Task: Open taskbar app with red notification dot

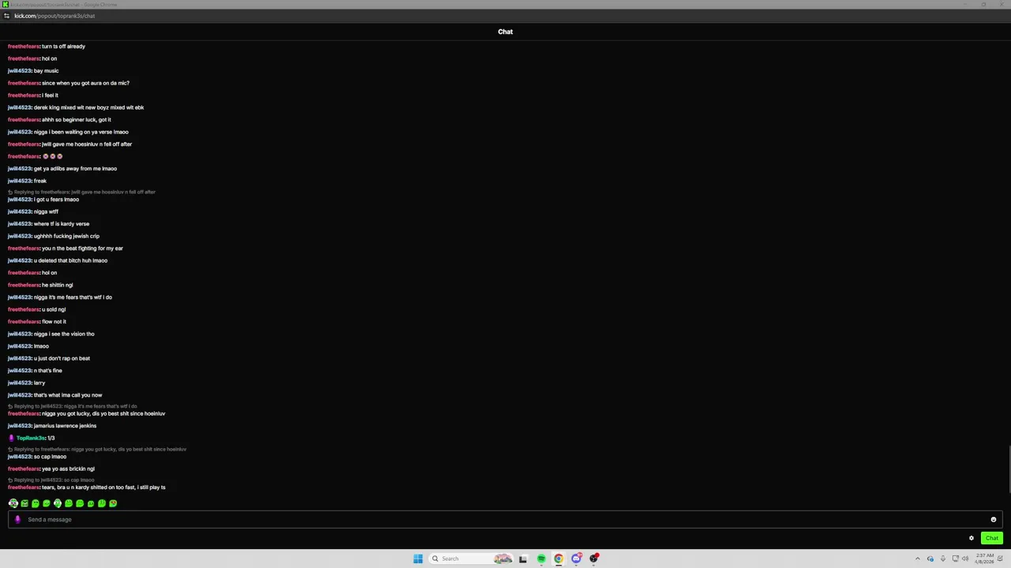Action: point(594,559)
